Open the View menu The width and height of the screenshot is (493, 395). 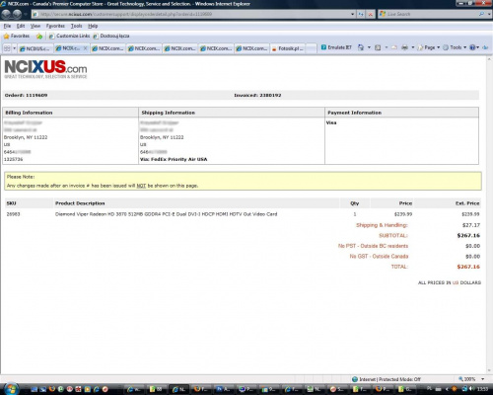pyautogui.click(x=35, y=26)
